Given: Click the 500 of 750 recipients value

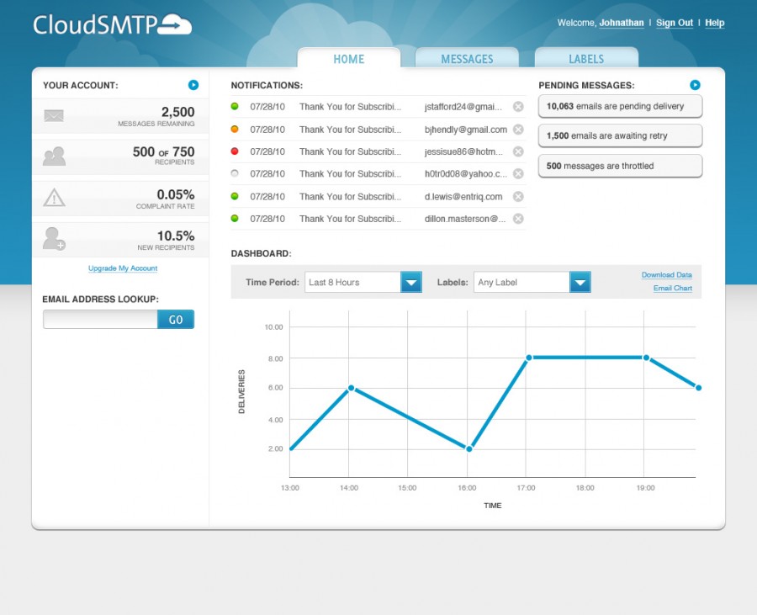Looking at the screenshot, I should pos(164,152).
